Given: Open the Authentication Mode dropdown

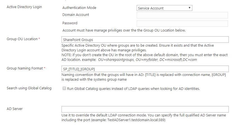Looking at the screenshot, I should tap(164, 8).
